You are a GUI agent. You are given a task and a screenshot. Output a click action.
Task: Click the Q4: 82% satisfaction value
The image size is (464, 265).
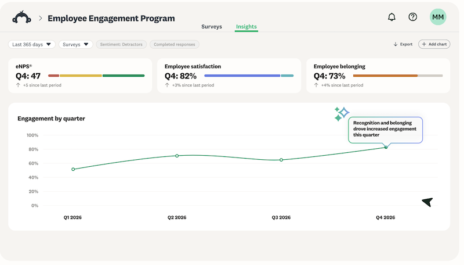tap(180, 76)
